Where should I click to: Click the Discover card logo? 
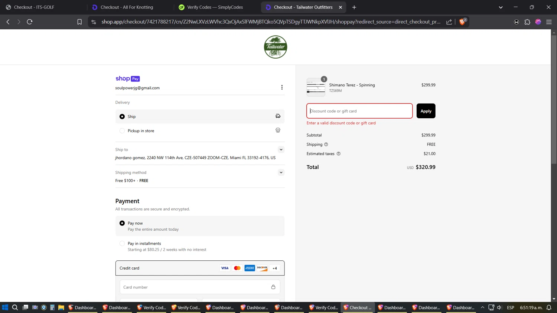click(x=262, y=268)
